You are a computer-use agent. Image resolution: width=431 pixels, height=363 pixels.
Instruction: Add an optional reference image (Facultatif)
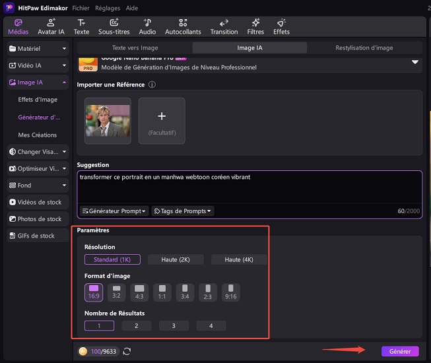tap(162, 120)
